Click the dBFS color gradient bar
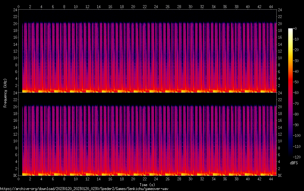 coord(290,93)
